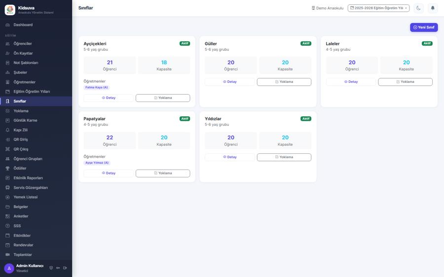This screenshot has width=444, height=277.
Task: Click the Fatma Kaya (A) teacher tag
Action: tap(97, 87)
